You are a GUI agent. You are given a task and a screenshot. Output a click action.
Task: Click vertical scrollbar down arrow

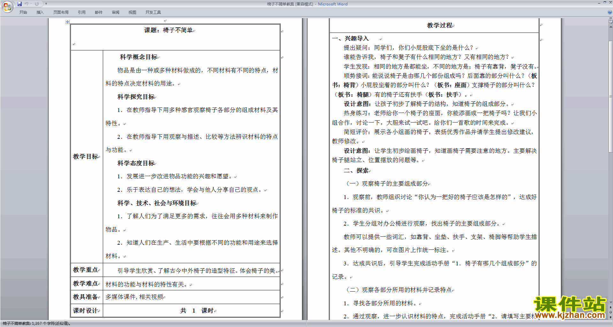click(x=611, y=302)
